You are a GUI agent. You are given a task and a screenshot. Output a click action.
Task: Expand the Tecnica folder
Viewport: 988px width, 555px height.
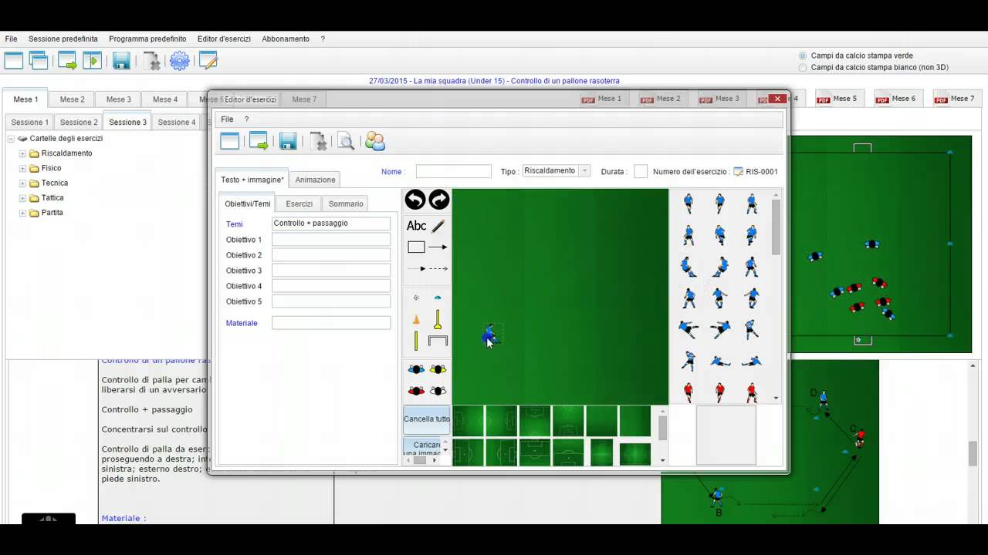(x=22, y=183)
